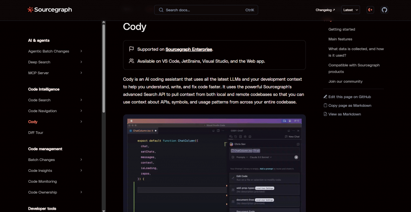411x212 pixels.
Task: Expand the Cody sidebar chevron
Action: tap(81, 122)
